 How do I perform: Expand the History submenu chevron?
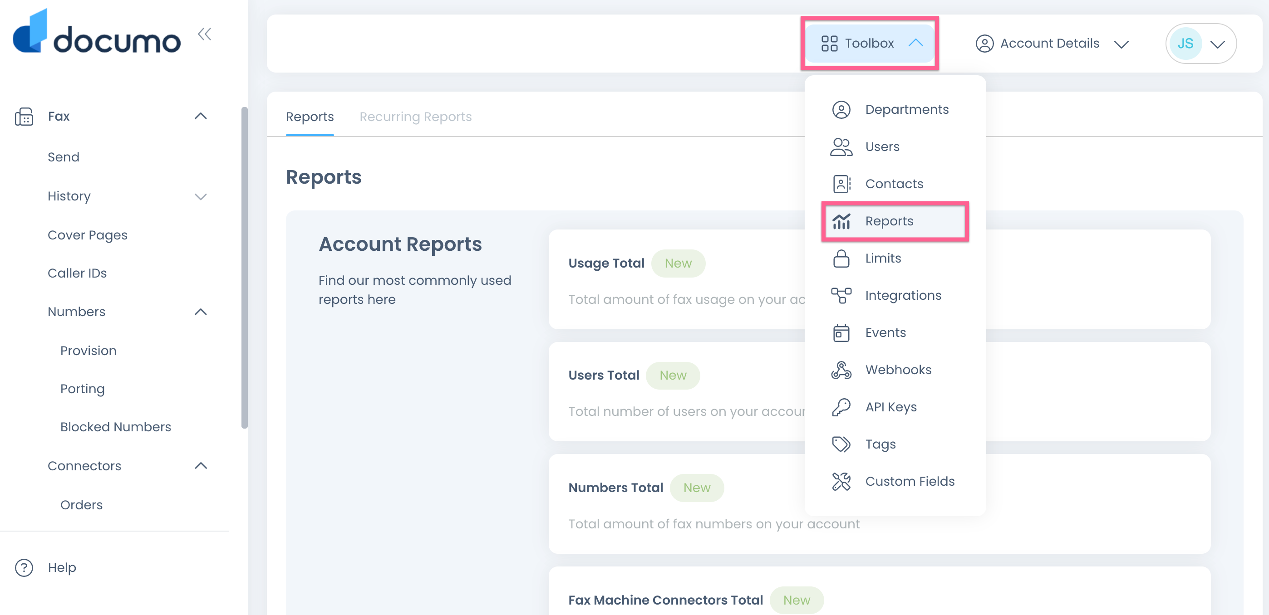click(x=201, y=196)
